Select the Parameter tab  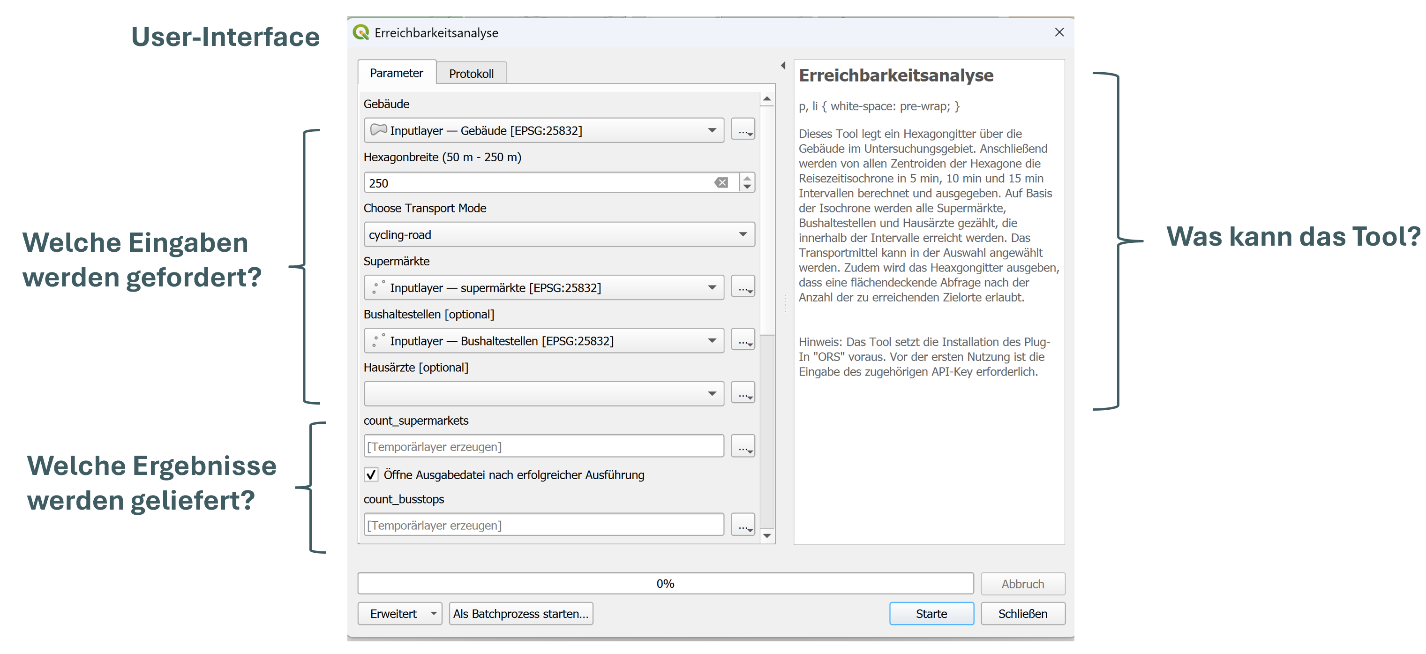pos(397,73)
